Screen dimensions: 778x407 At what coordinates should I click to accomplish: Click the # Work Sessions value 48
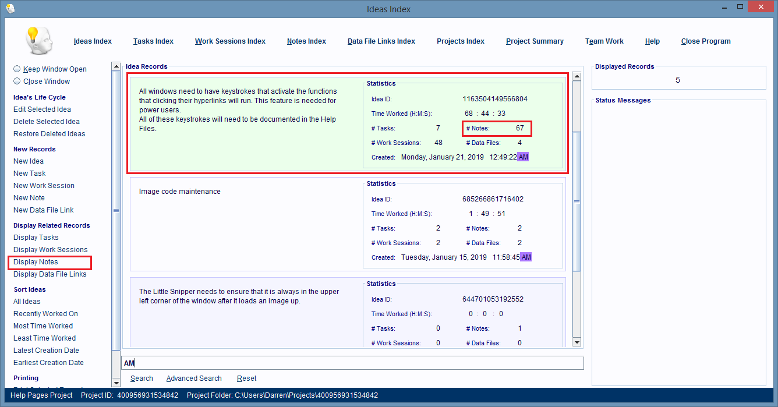(438, 143)
